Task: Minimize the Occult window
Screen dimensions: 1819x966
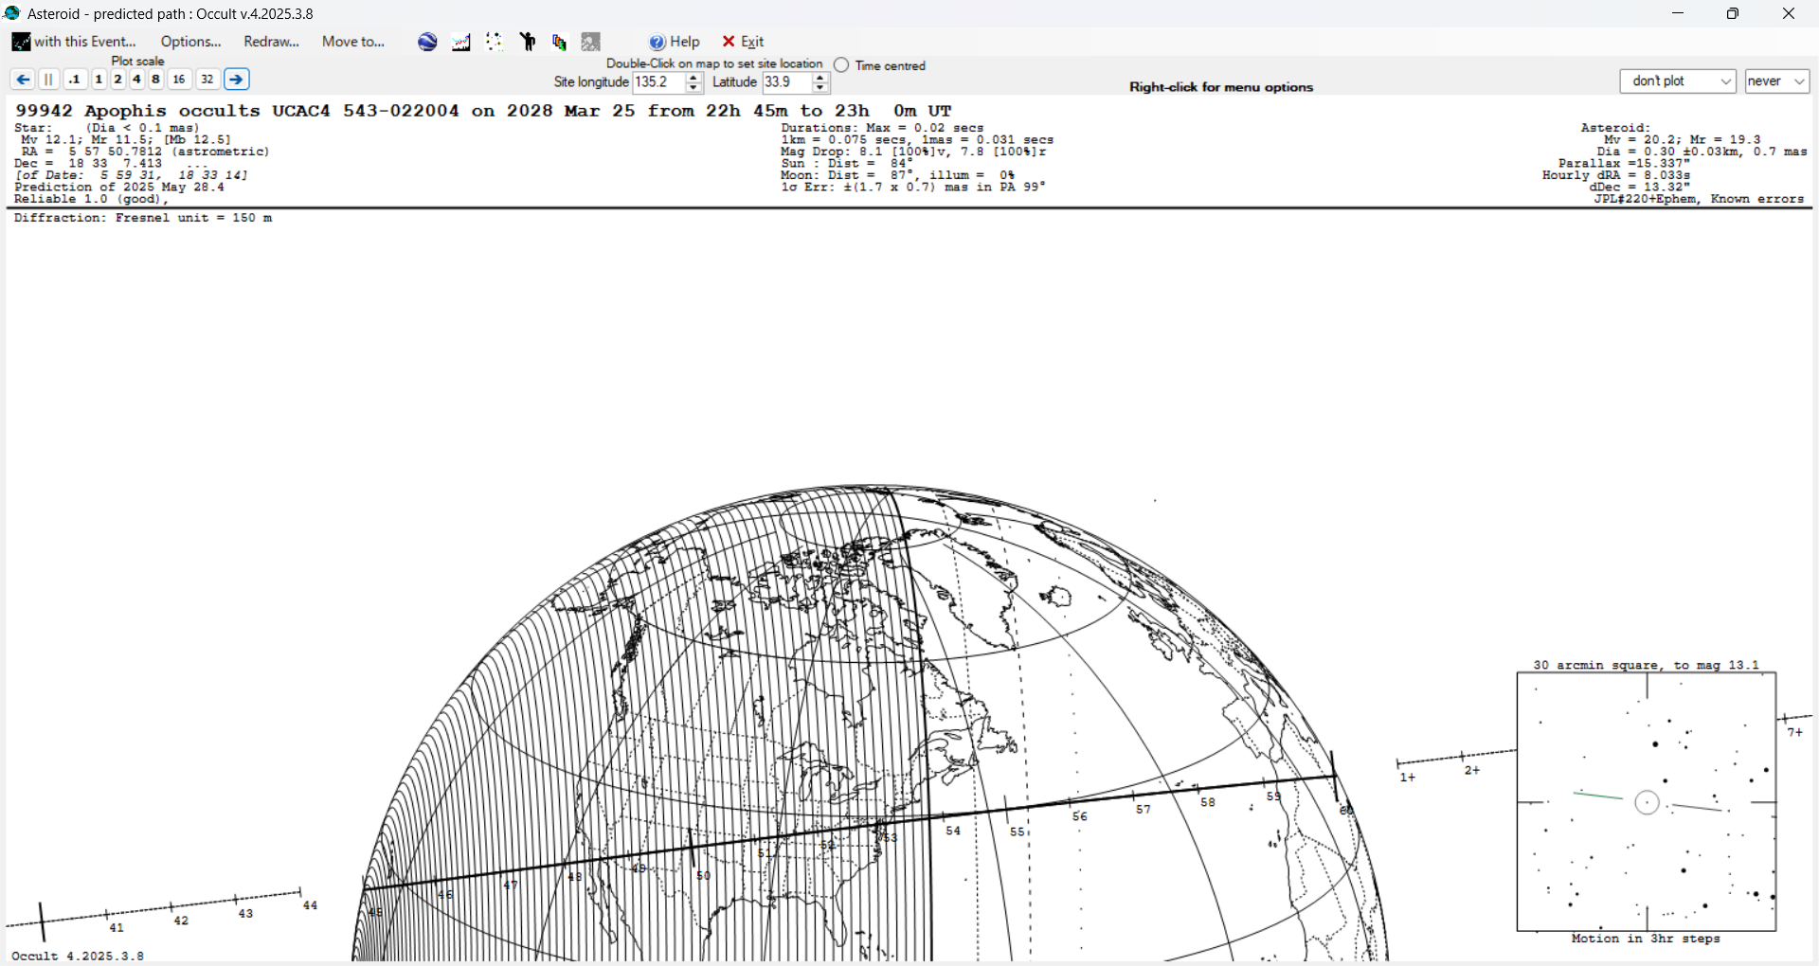Action: pyautogui.click(x=1678, y=13)
